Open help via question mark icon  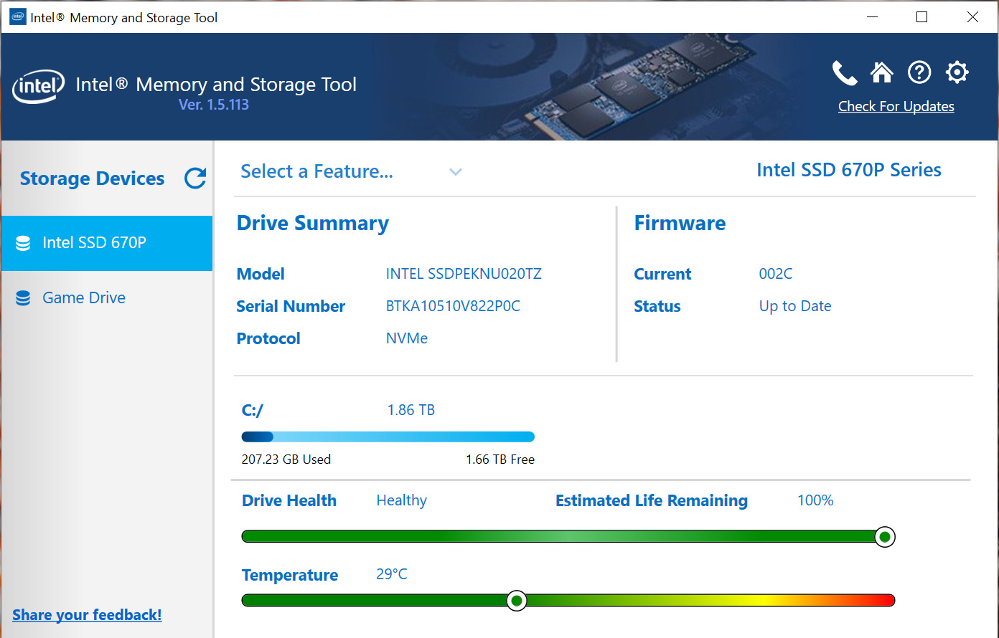(x=919, y=72)
